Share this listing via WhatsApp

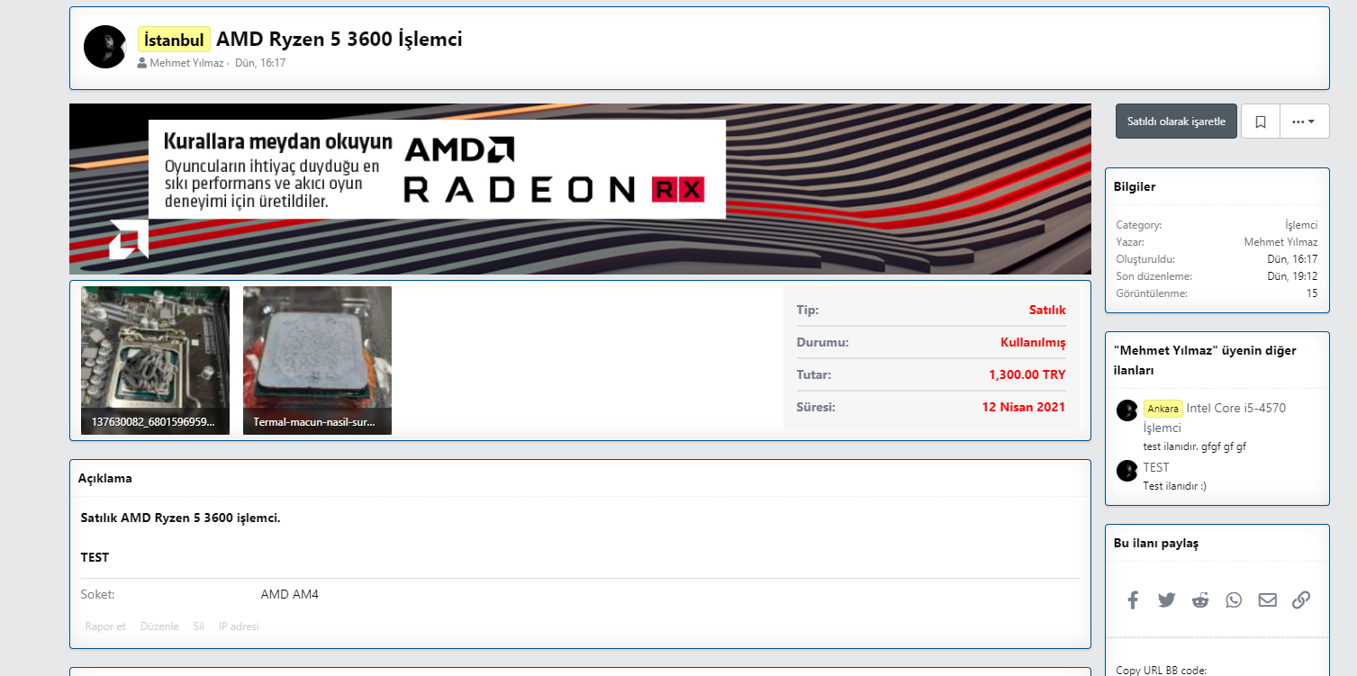point(1234,599)
